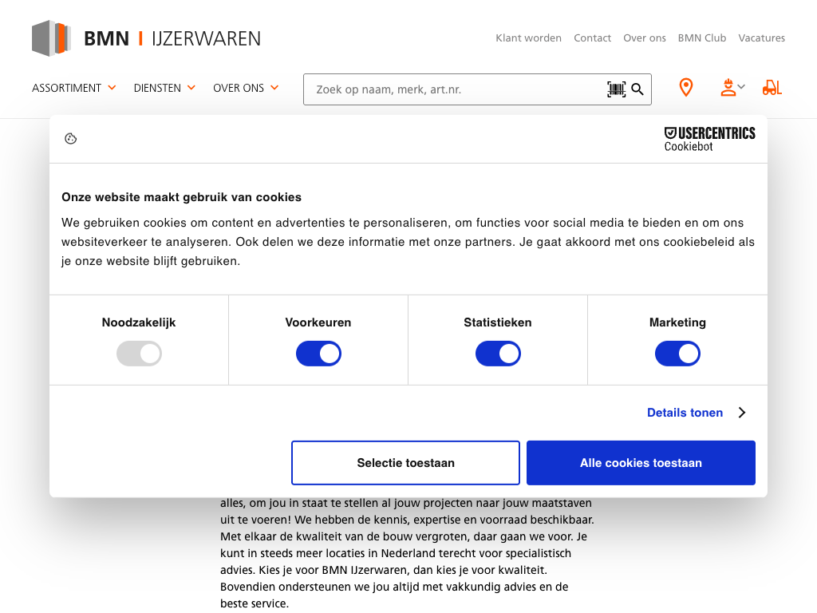
Task: Click the cookie icon in dialog header
Action: click(x=71, y=139)
